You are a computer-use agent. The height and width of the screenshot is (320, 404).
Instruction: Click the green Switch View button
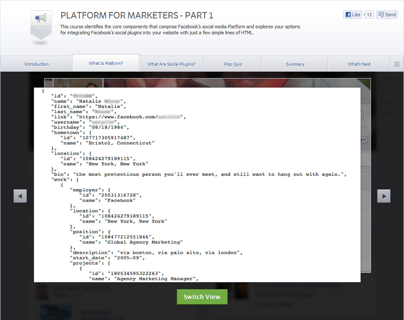(x=202, y=297)
